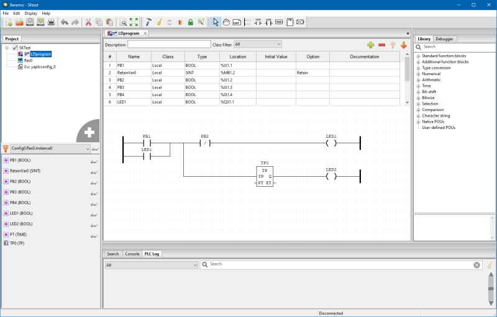Switch to the Debugger tab
Image resolution: width=497 pixels, height=317 pixels.
click(444, 39)
